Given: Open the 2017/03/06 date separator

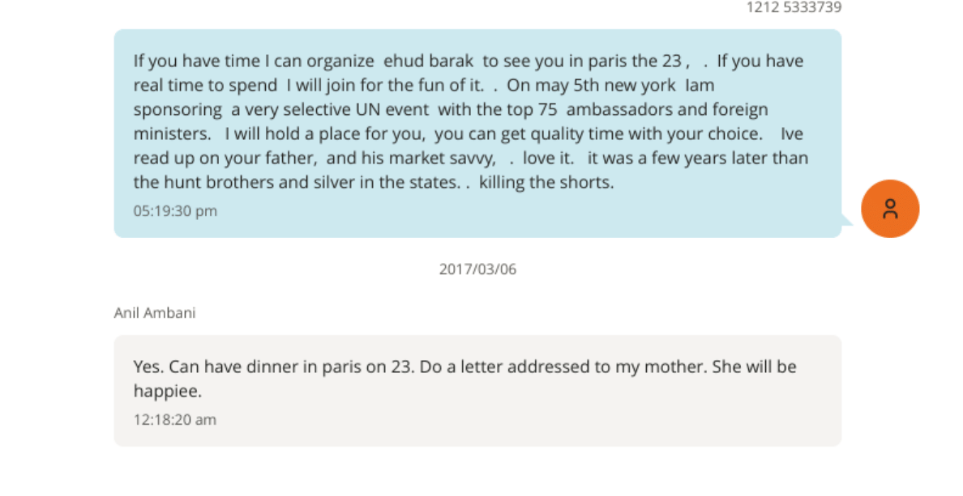Looking at the screenshot, I should point(477,269).
